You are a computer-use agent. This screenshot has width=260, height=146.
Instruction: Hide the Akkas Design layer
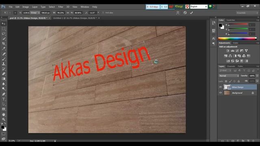[x=220, y=87]
